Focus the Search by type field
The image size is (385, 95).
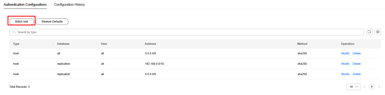187,32
